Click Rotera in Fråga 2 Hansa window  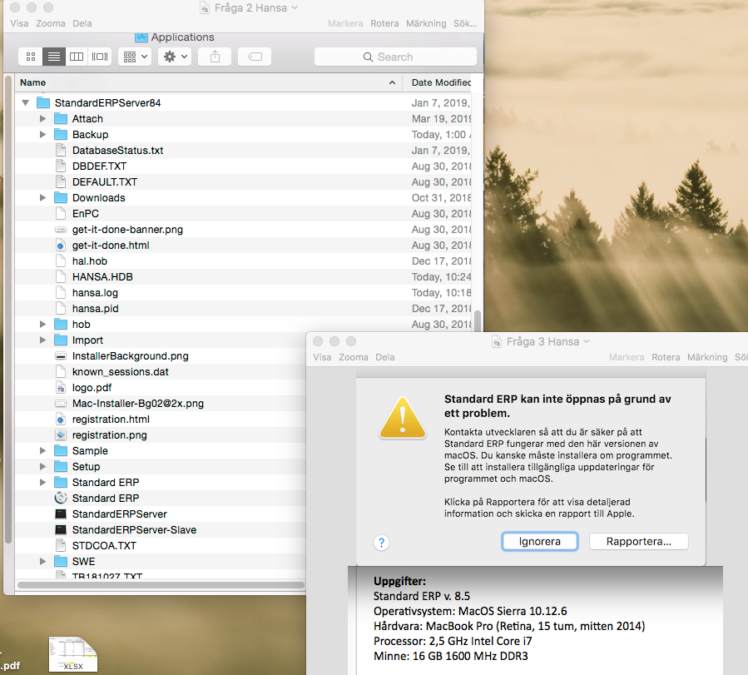tap(384, 23)
